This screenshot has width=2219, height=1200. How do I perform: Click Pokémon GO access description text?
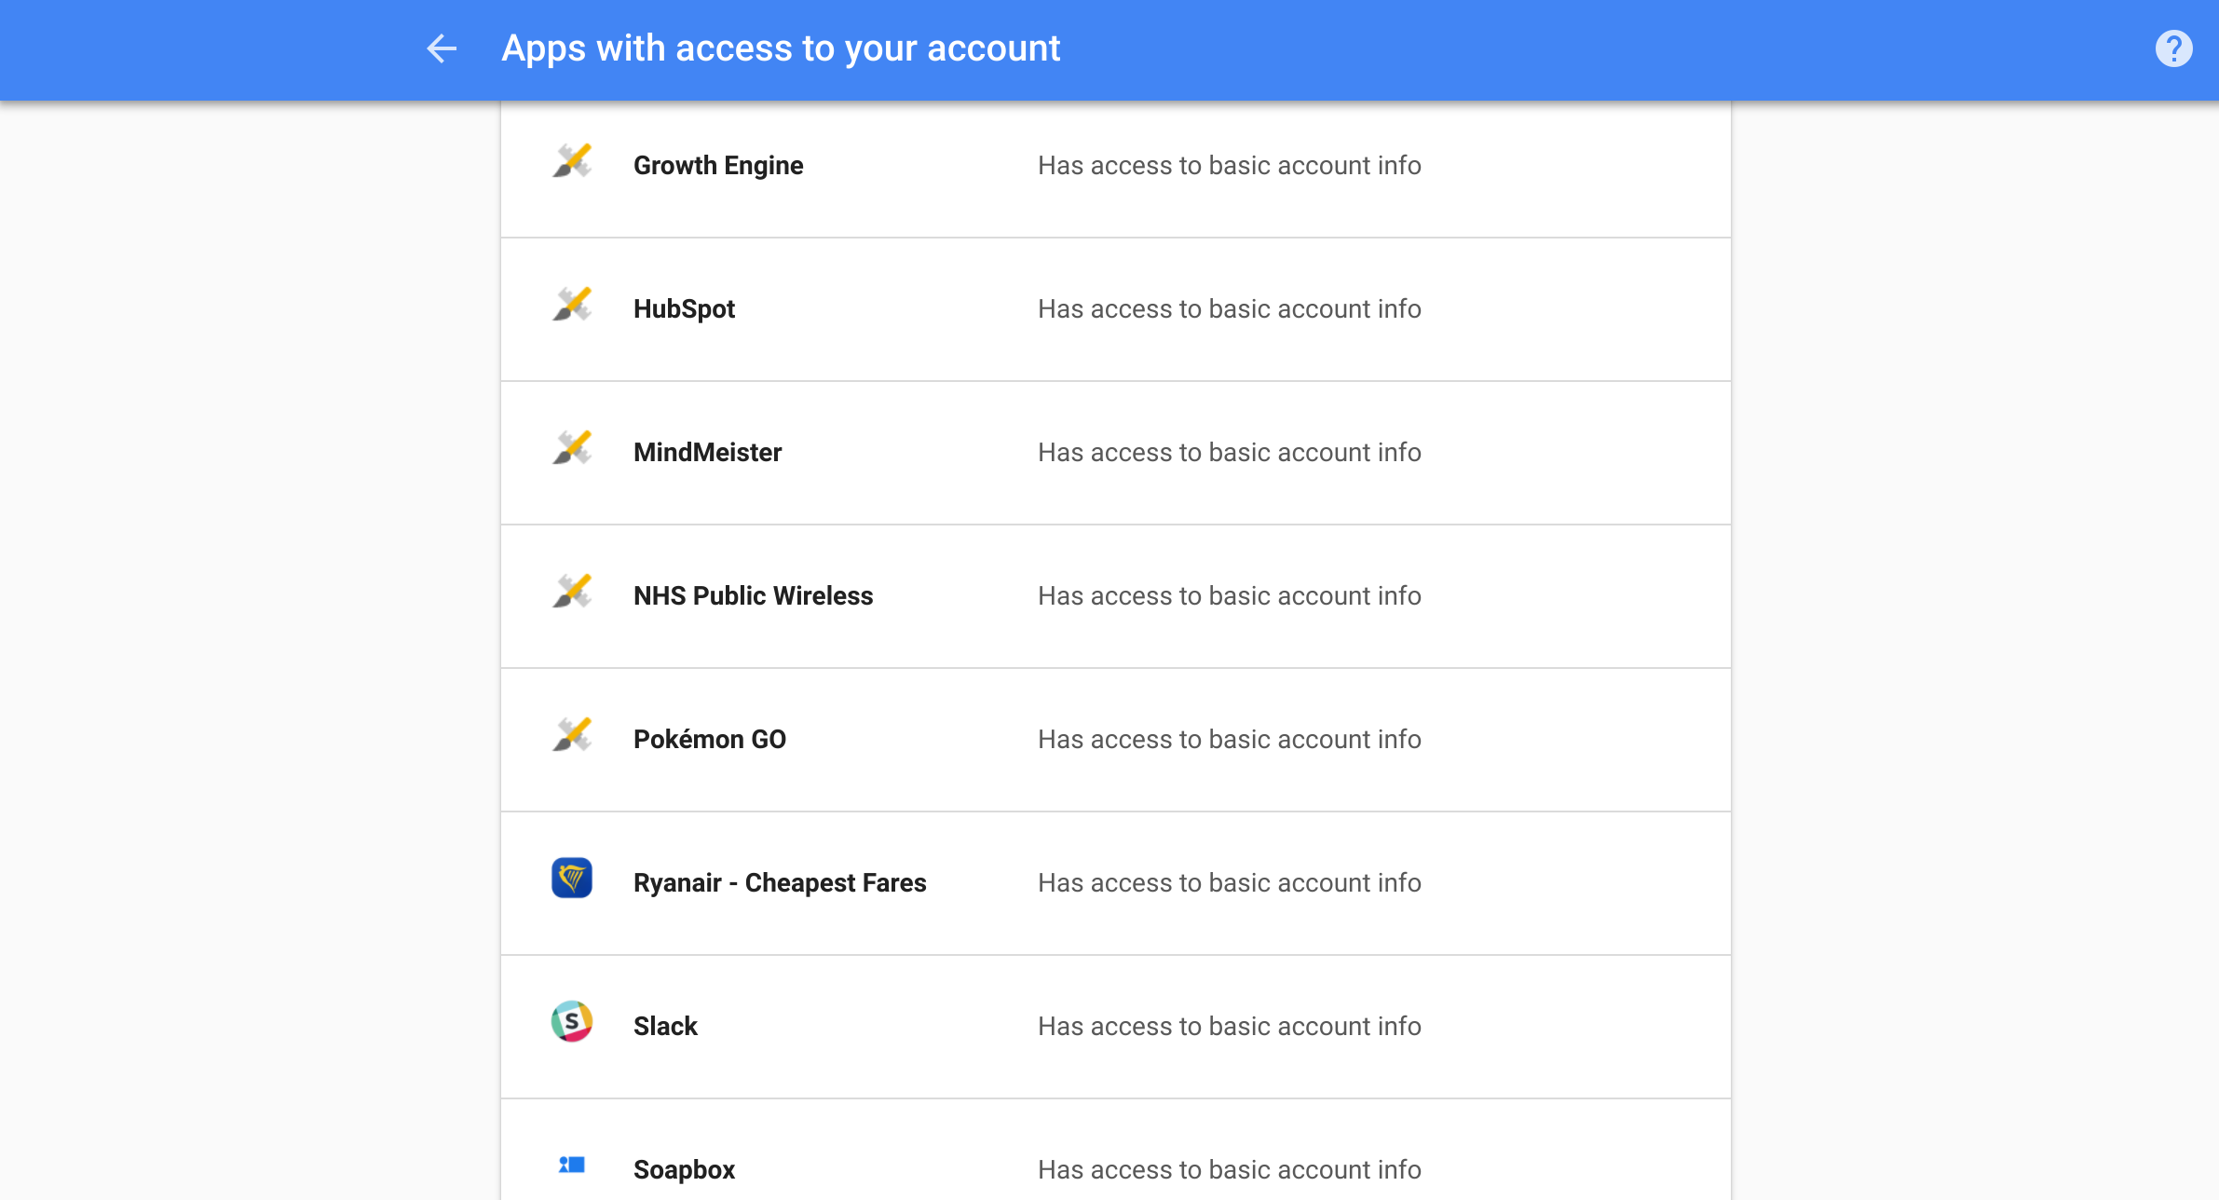tap(1229, 740)
